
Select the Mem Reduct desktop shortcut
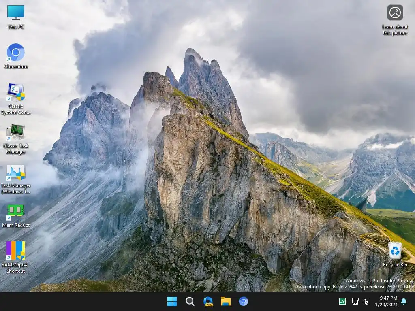(16, 216)
